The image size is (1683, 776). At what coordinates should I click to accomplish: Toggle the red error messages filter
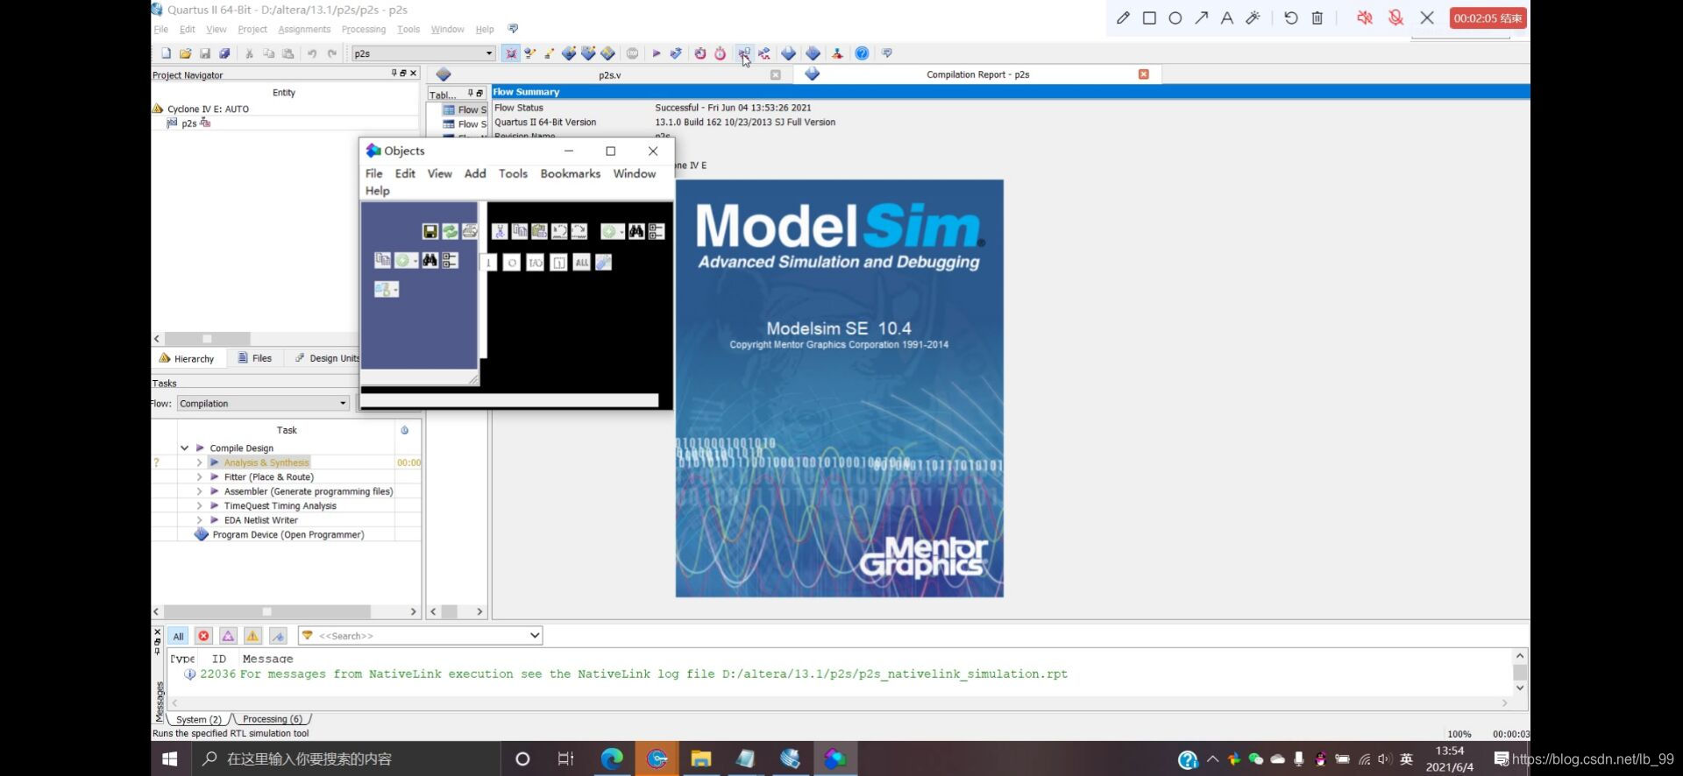tap(203, 637)
